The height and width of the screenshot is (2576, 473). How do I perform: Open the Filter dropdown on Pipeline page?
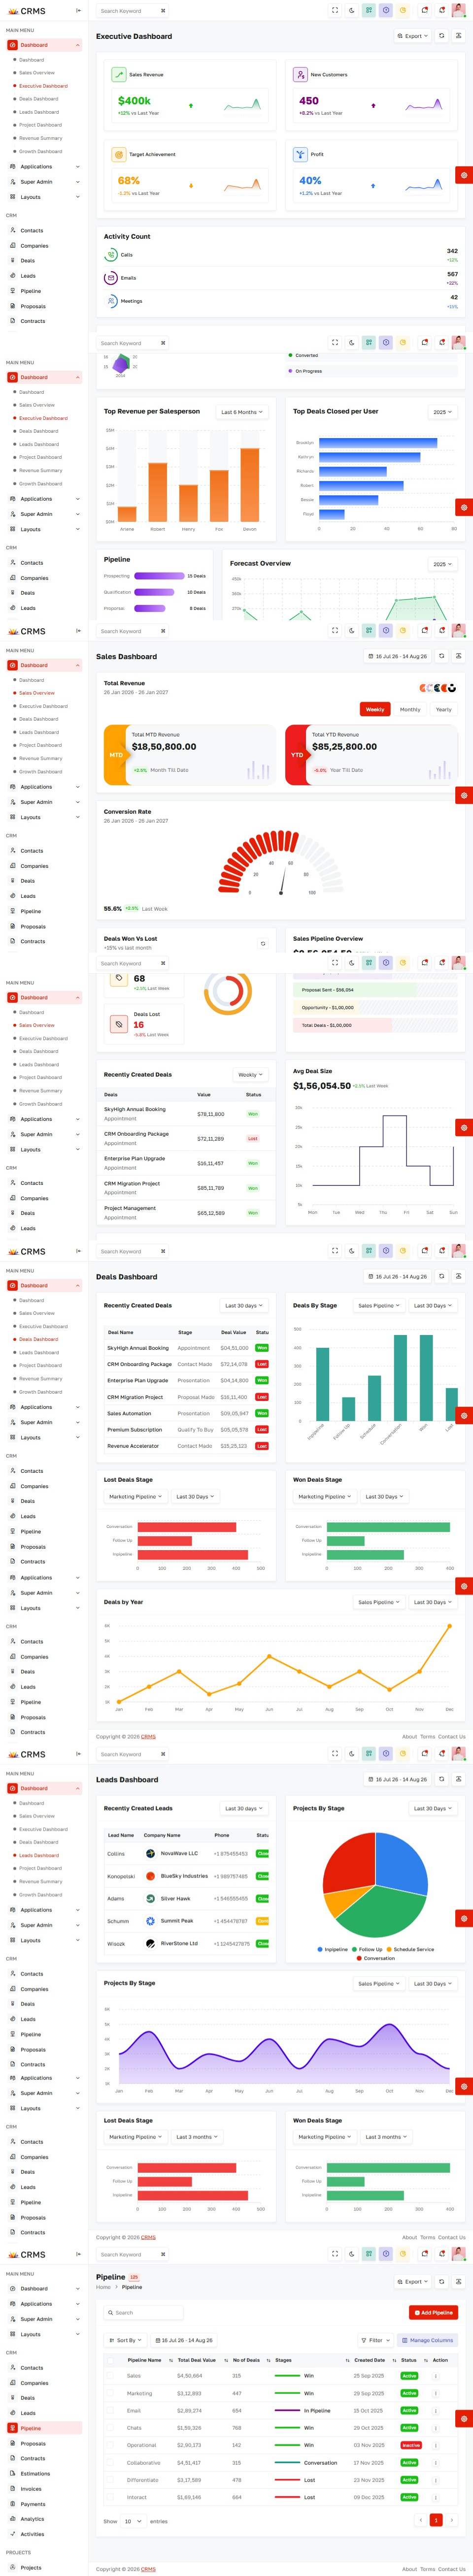[375, 2340]
